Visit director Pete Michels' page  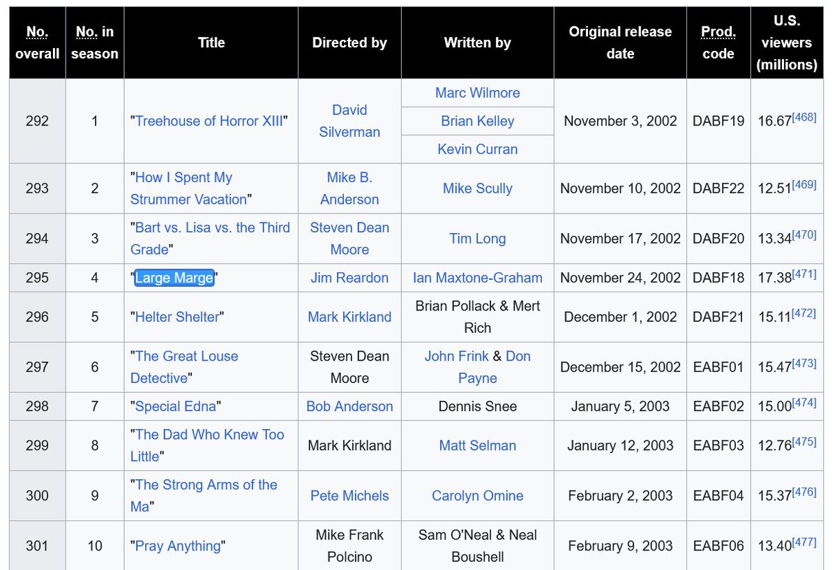tap(349, 495)
